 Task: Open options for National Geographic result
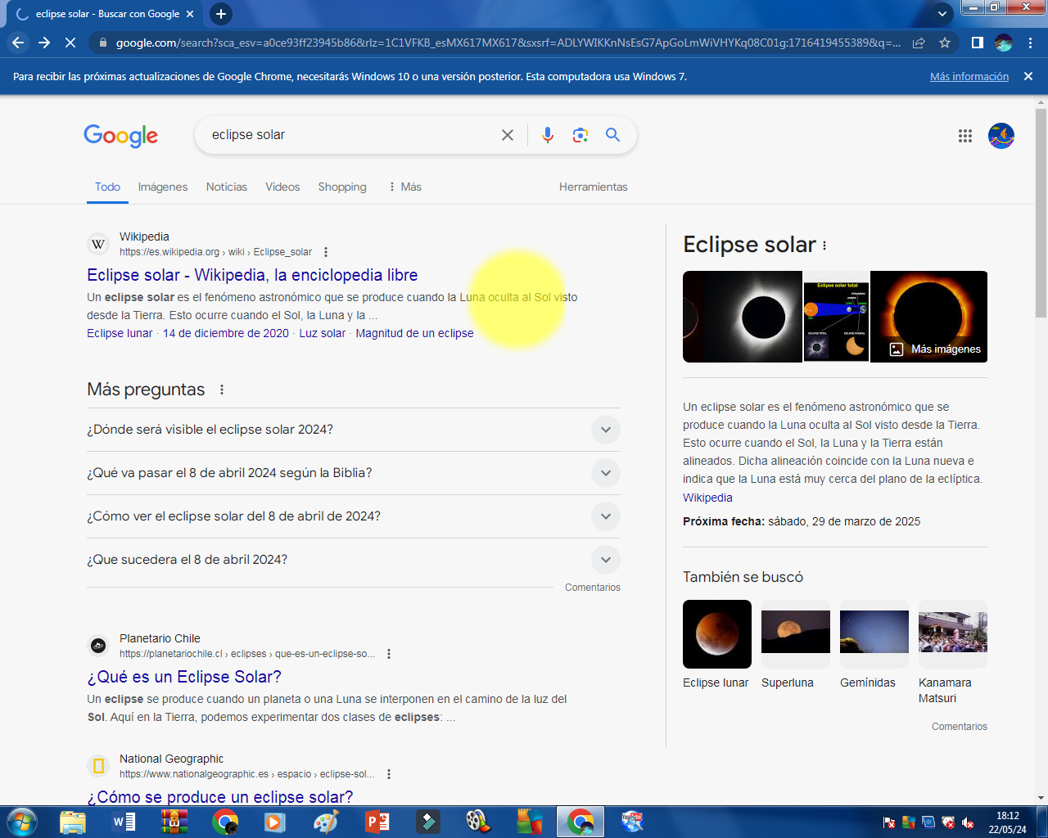click(389, 774)
